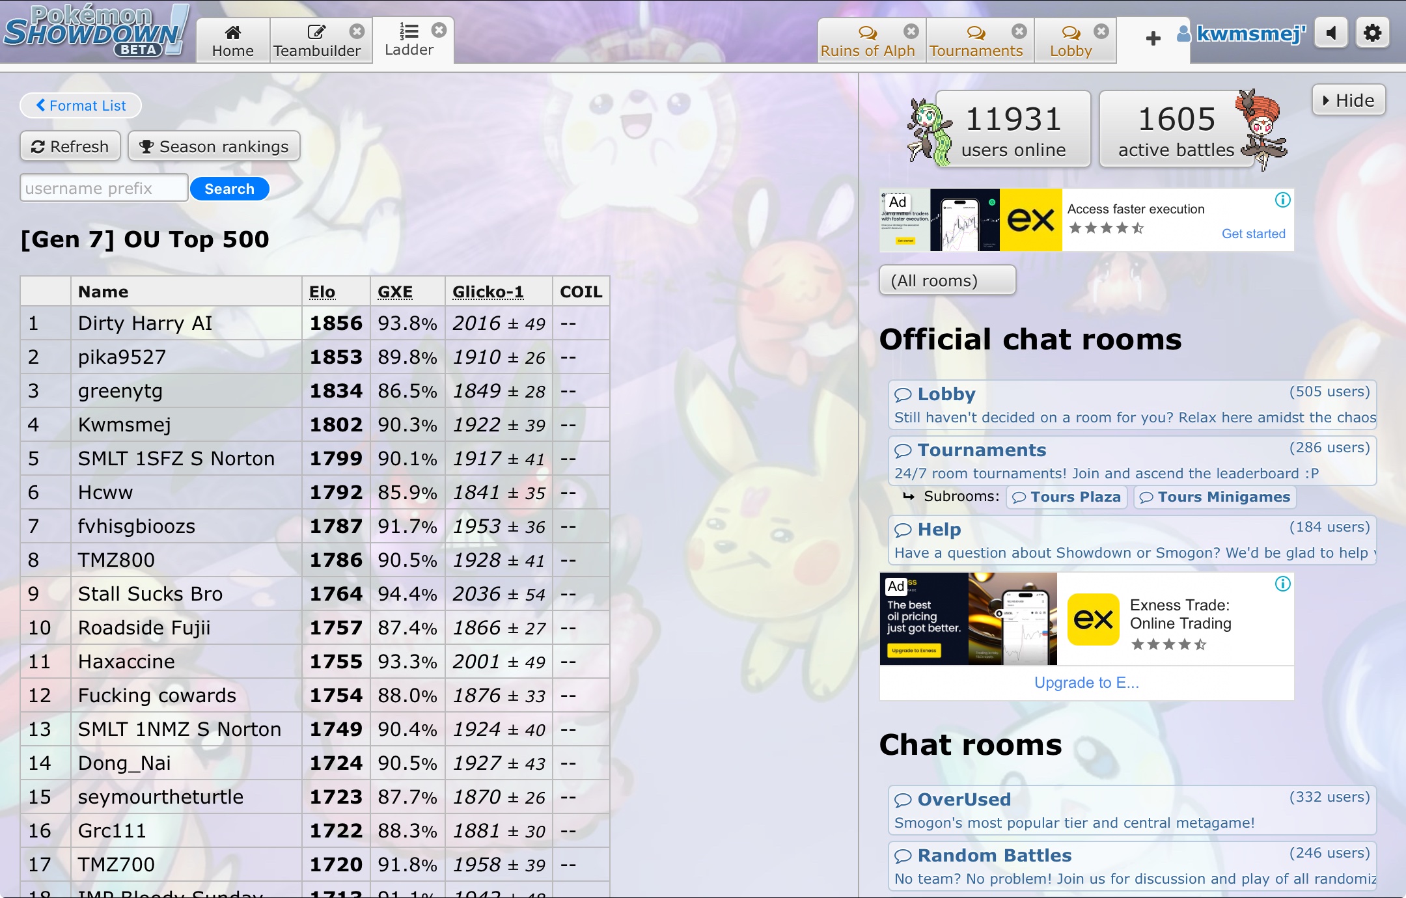Viewport: 1406px width, 898px height.
Task: Click the COIL column header
Action: 581,292
